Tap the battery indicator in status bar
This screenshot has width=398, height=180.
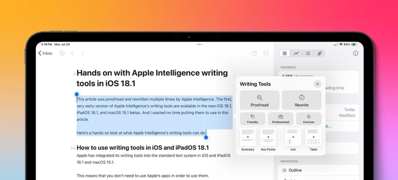(x=354, y=44)
